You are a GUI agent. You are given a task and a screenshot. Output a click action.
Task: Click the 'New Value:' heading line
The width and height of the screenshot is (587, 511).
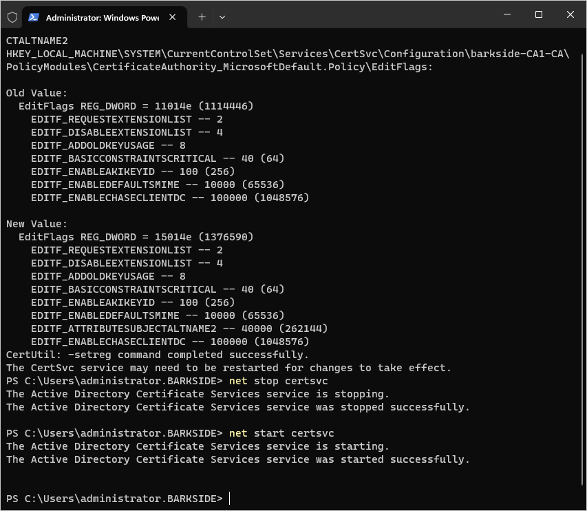click(x=37, y=224)
